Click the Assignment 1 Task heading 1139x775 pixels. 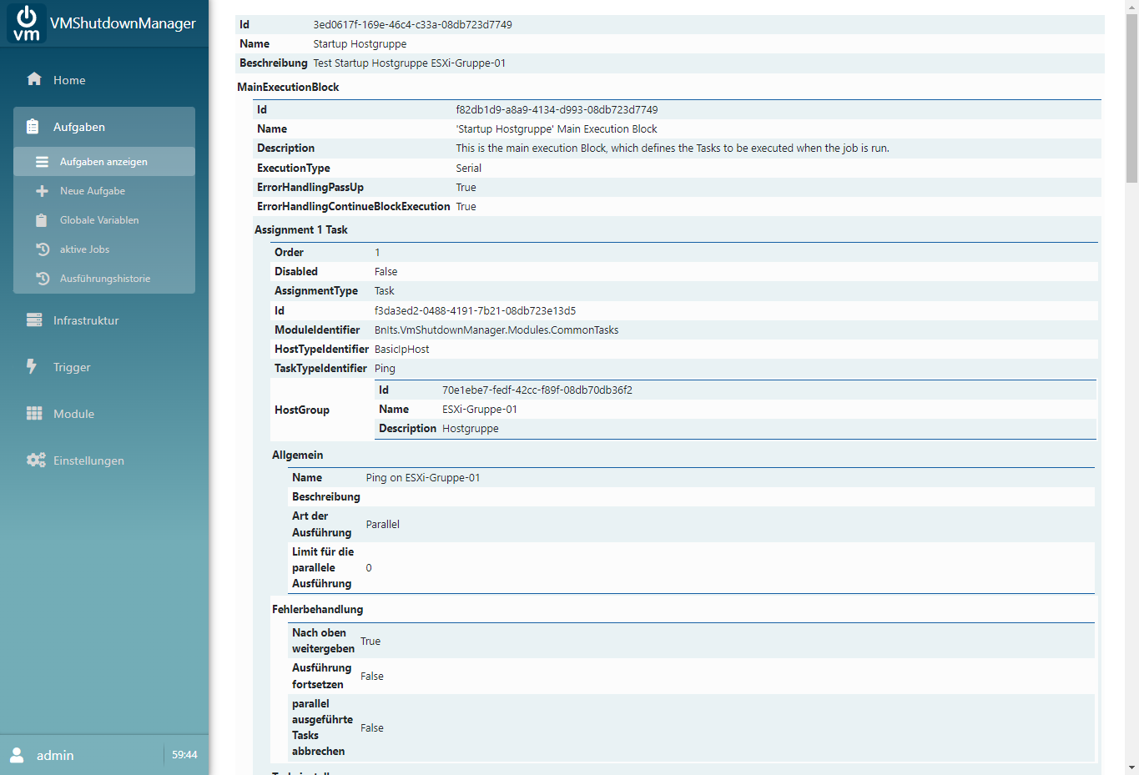pos(301,229)
